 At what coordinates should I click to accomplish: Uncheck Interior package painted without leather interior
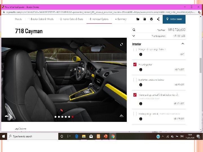135,95
